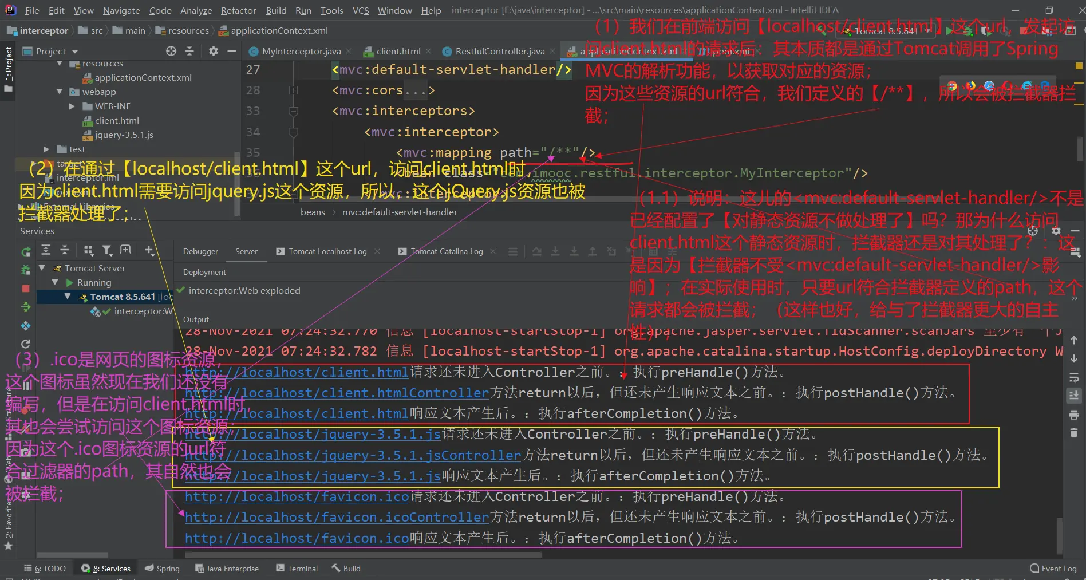Open the Refactor menu
Viewport: 1086px width, 580px height.
(x=238, y=10)
